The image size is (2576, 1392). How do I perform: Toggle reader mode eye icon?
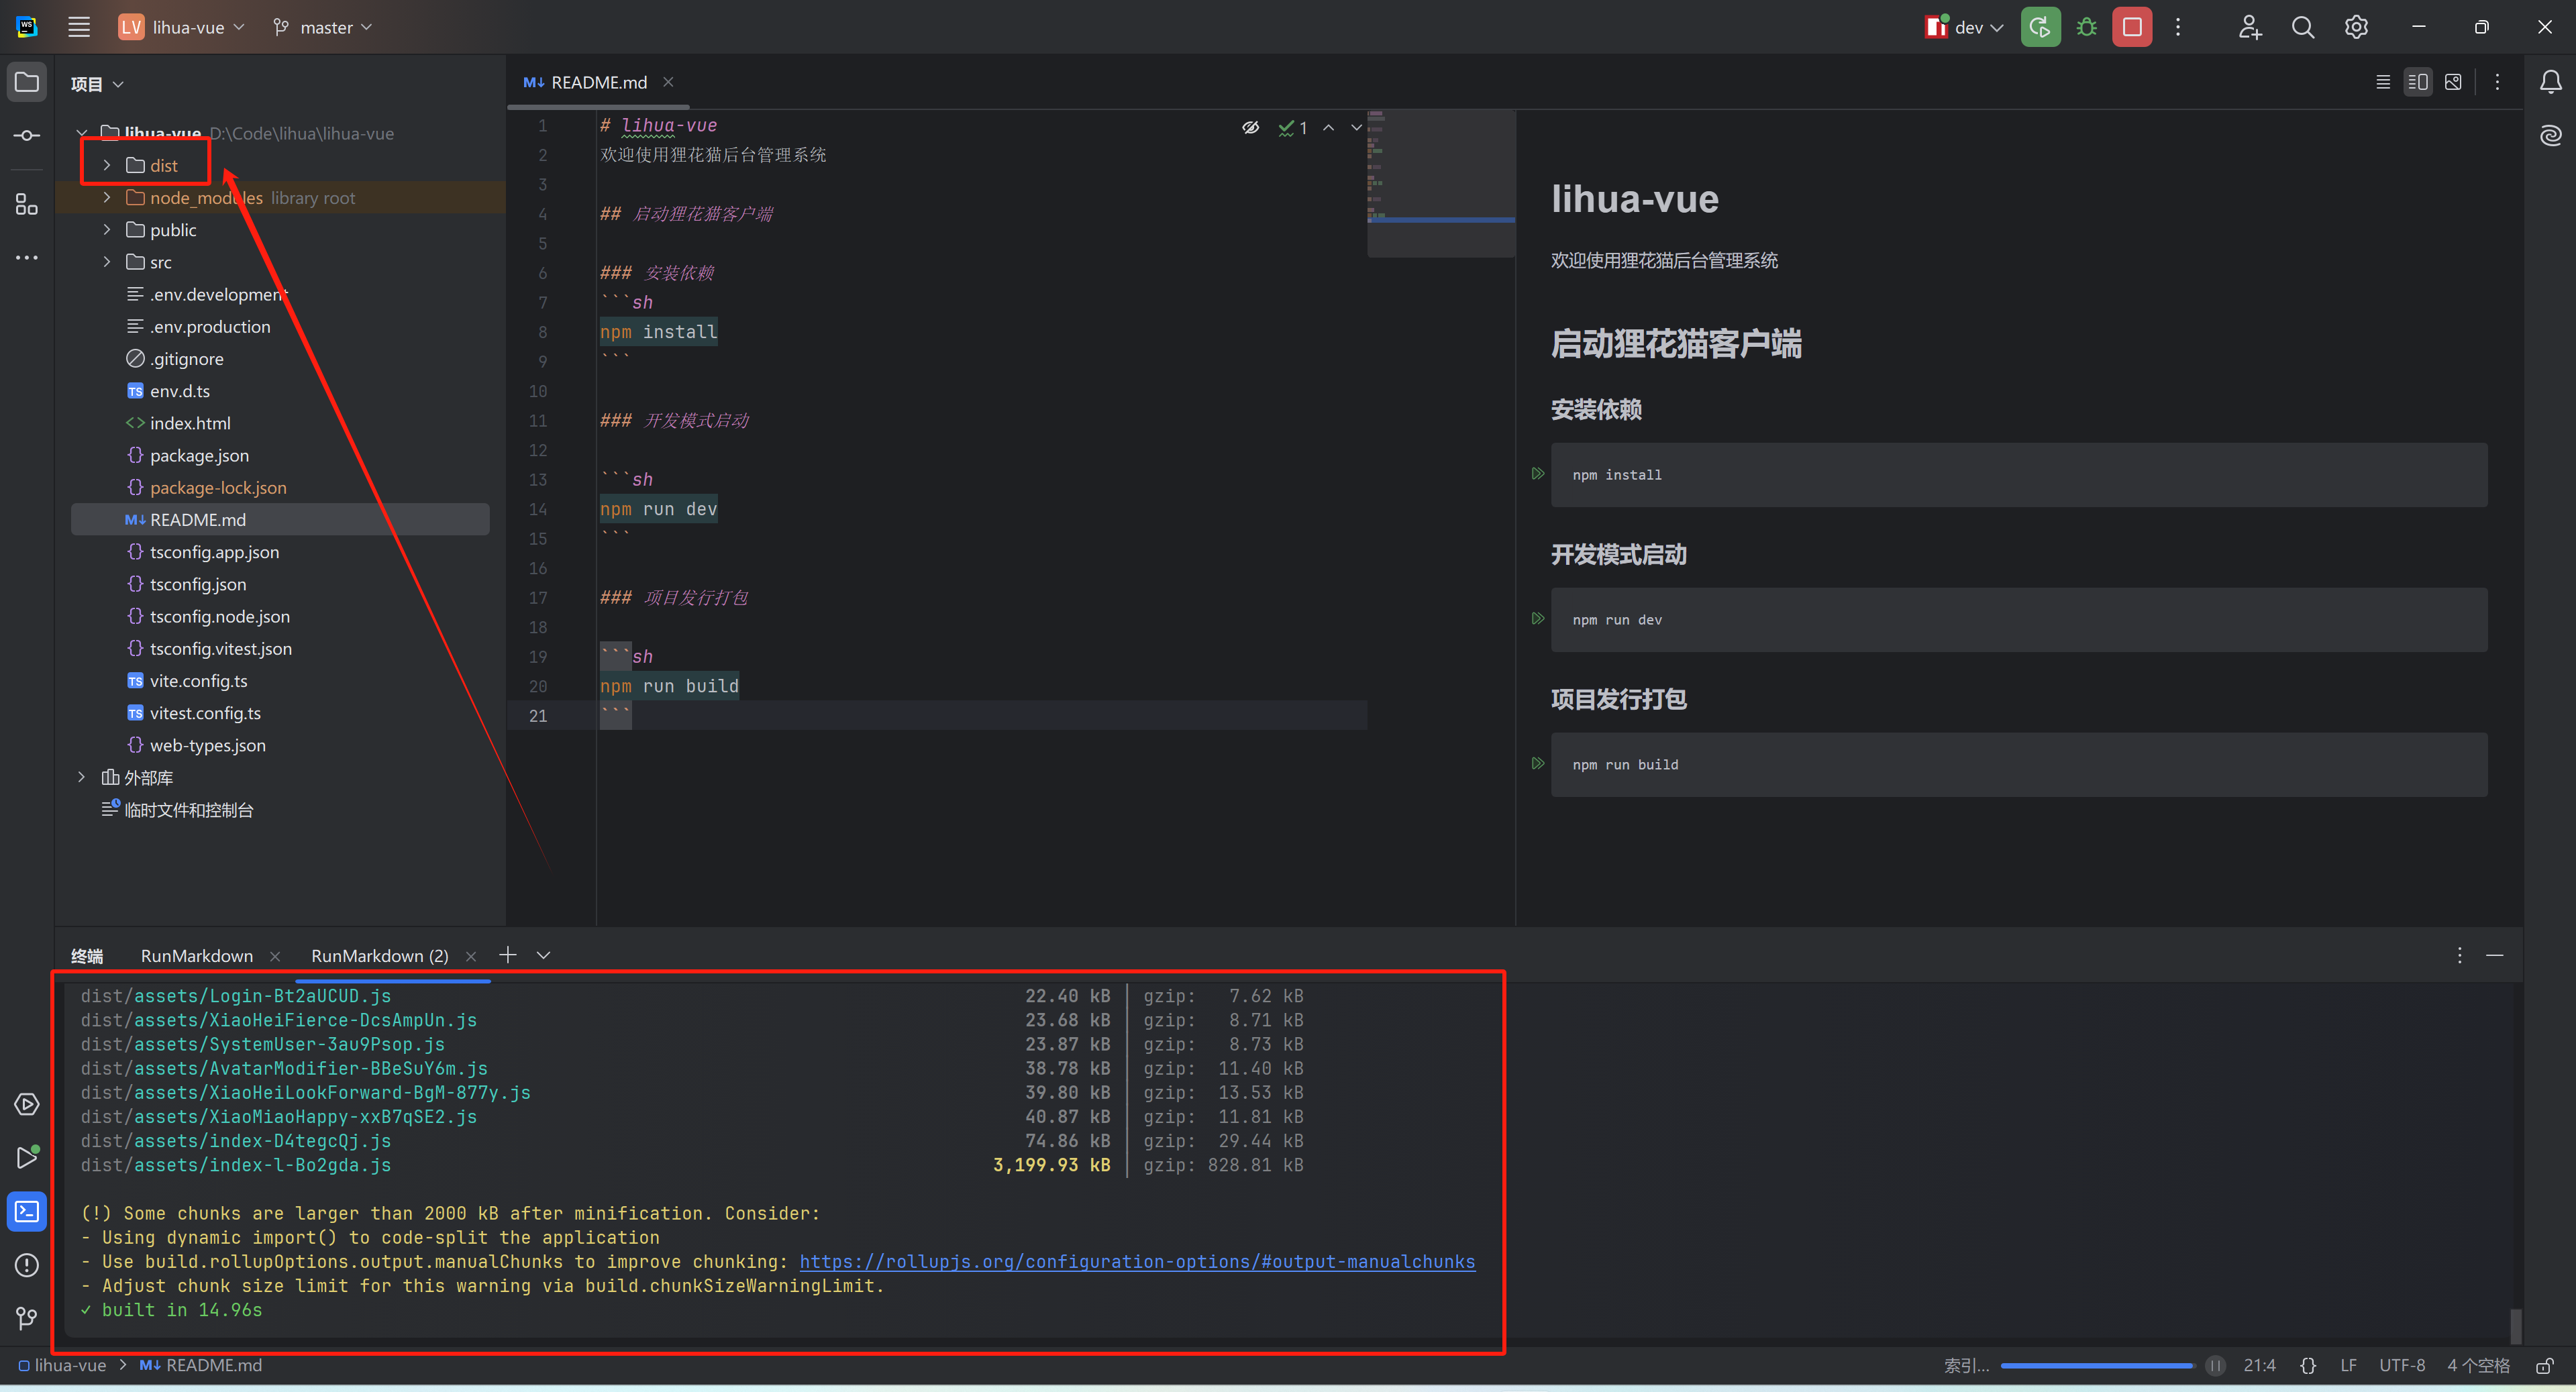pos(1250,127)
